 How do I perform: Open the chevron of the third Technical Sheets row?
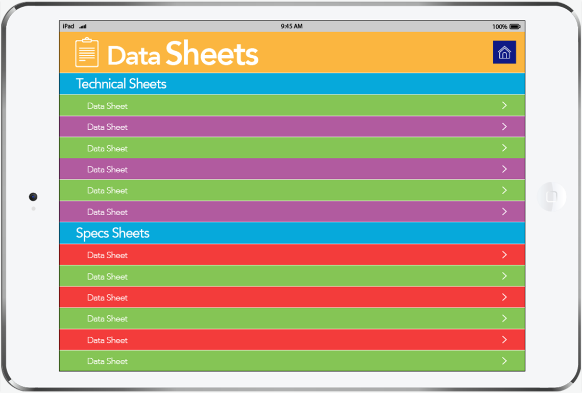tap(504, 148)
